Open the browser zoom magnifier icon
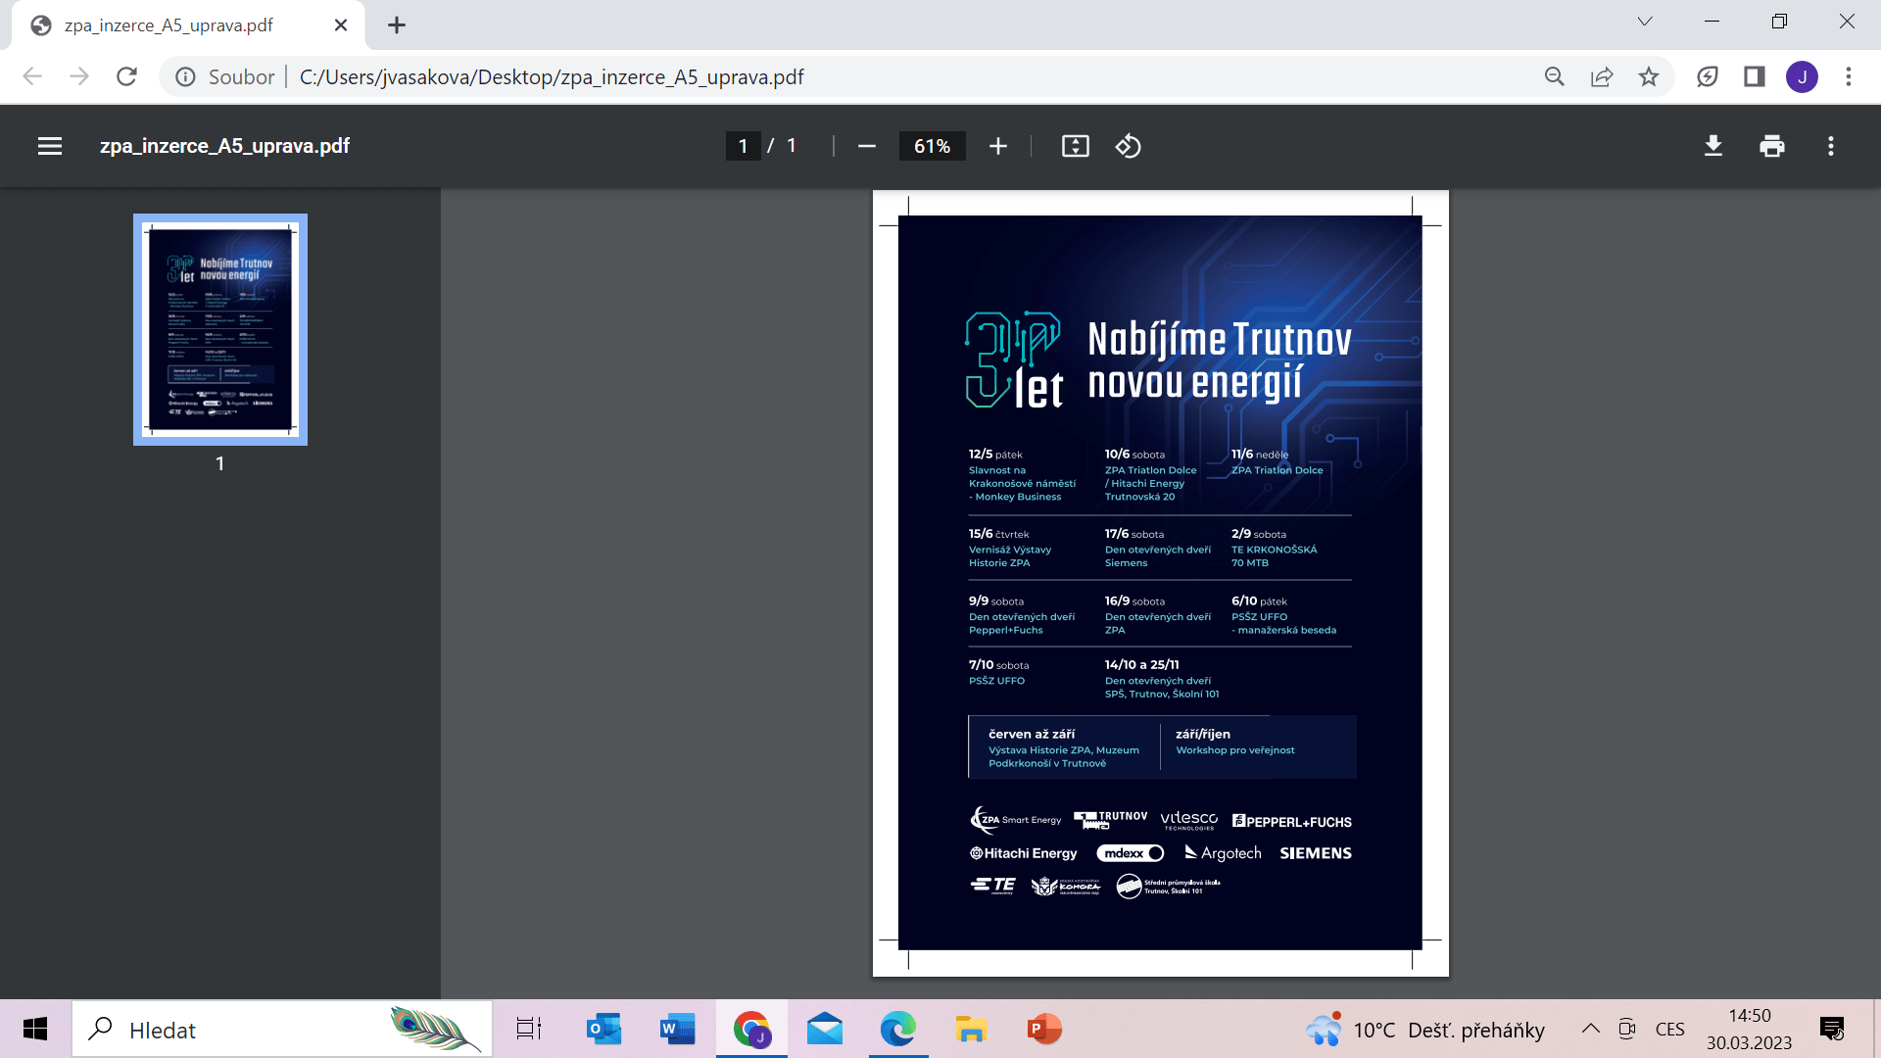1881x1058 pixels. (1555, 76)
